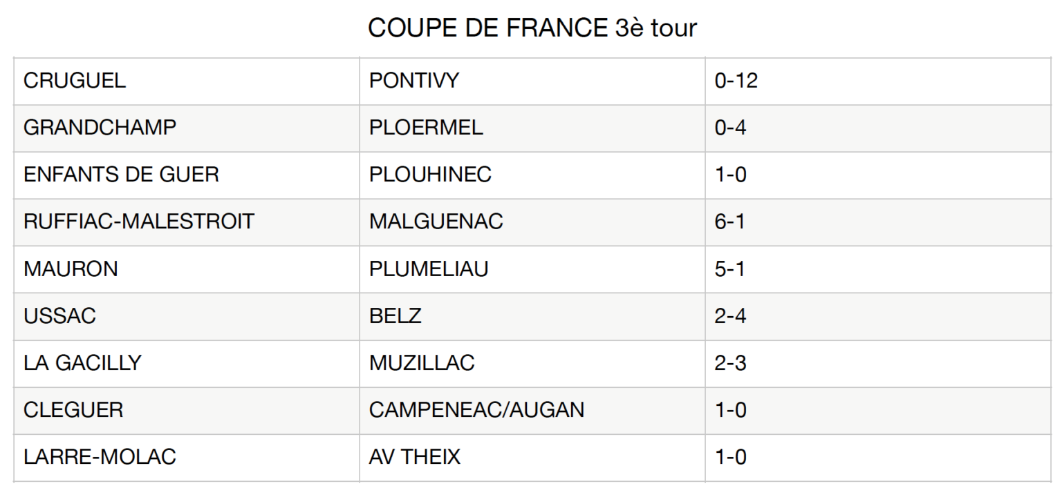1062x497 pixels.
Task: Select the 6-1 score cell
Action: [x=729, y=222]
